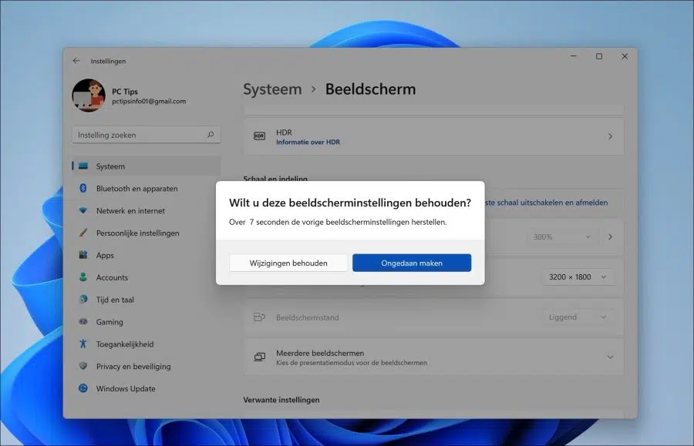Click the Accounts person icon
Image resolution: width=694 pixels, height=446 pixels.
click(x=83, y=277)
